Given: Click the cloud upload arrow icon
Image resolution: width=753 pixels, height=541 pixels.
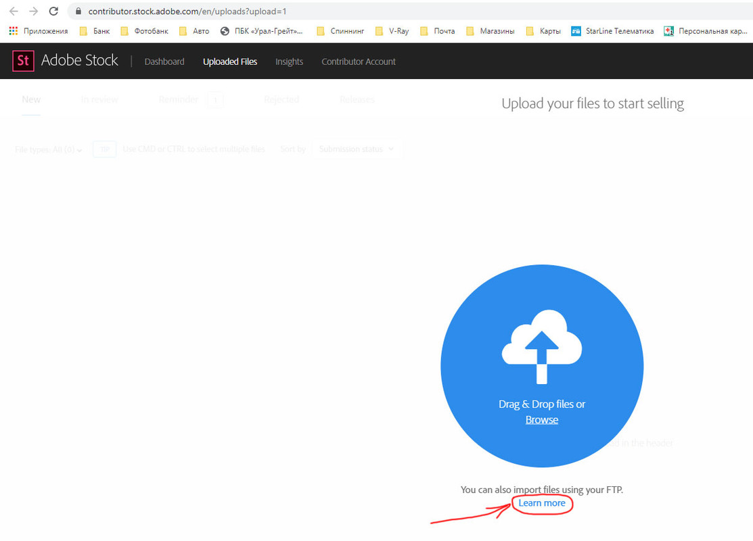Looking at the screenshot, I should pos(542,347).
